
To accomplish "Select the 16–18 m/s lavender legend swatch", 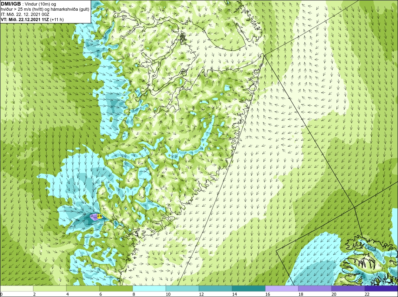I will click(282, 289).
